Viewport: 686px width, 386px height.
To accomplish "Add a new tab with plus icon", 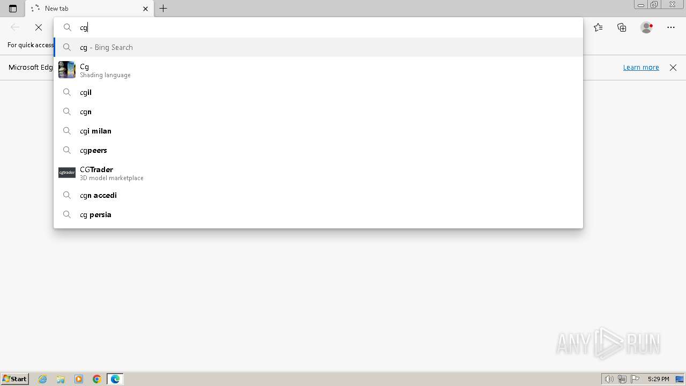I will pyautogui.click(x=163, y=9).
